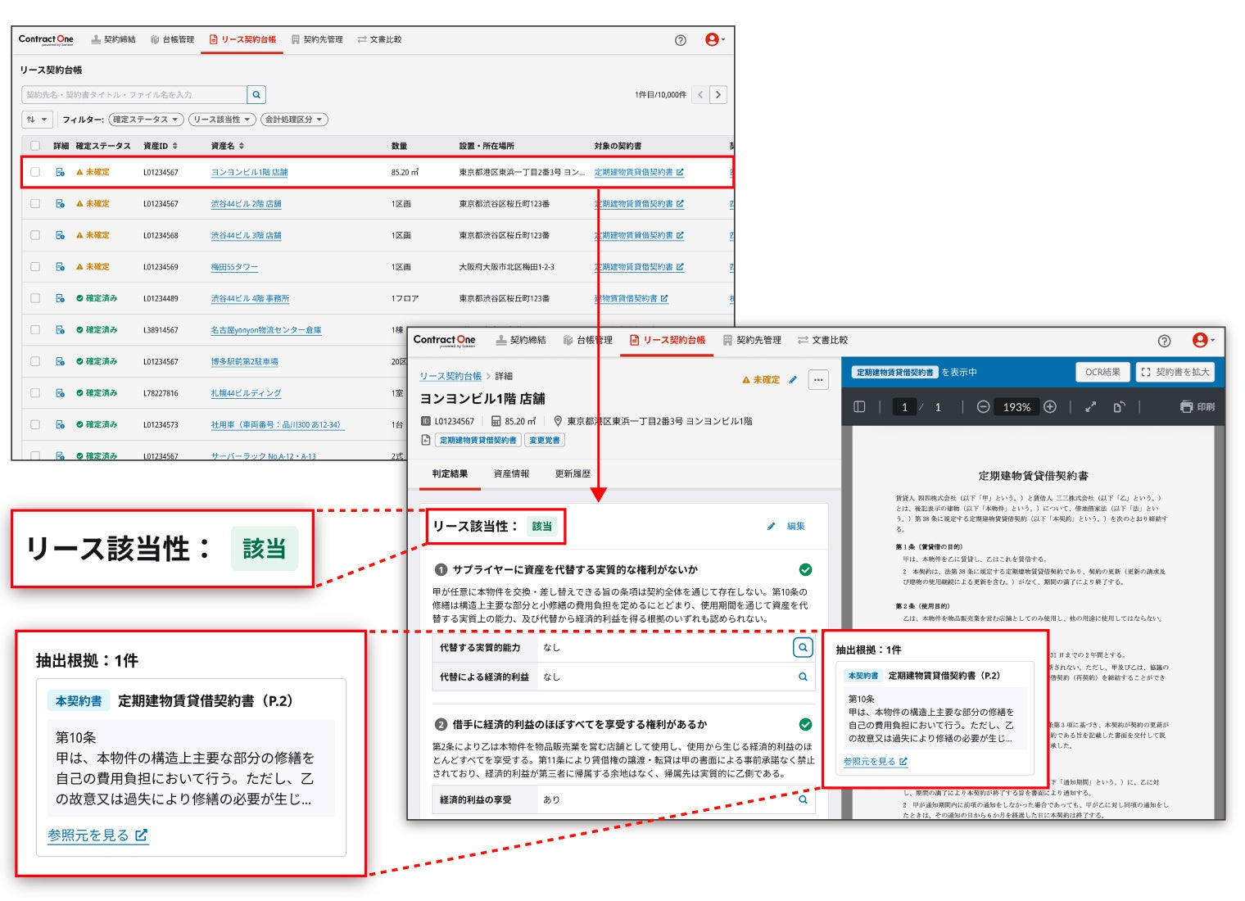Open 参照元を見る in small popup over PDF
The width and height of the screenshot is (1245, 901).
(876, 762)
